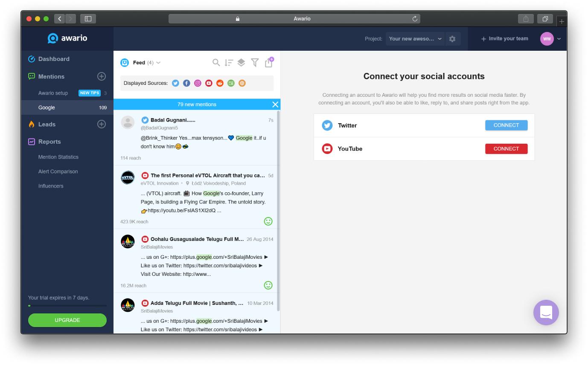The image size is (588, 365).
Task: Click the WW user avatar
Action: 547,39
